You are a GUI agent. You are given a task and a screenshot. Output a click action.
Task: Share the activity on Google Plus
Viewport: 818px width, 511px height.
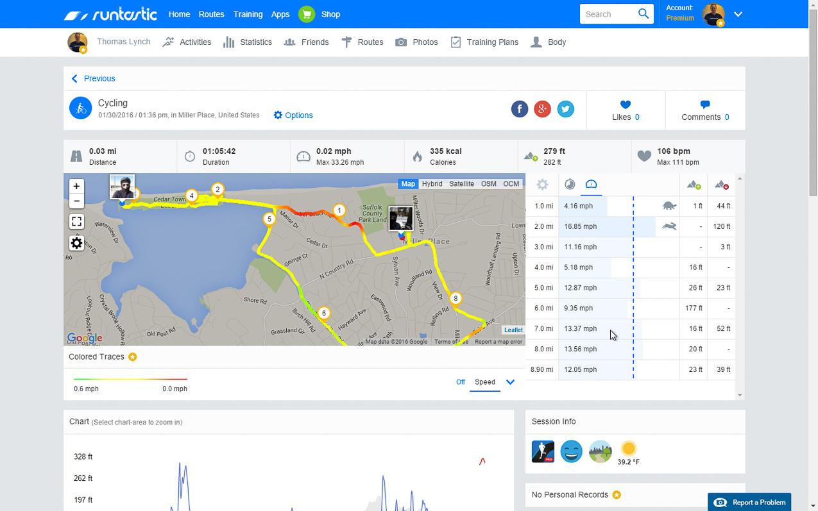pyautogui.click(x=543, y=109)
